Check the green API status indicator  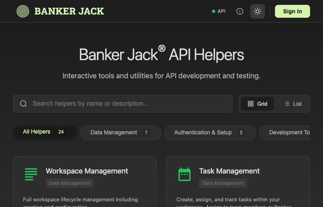(219, 11)
